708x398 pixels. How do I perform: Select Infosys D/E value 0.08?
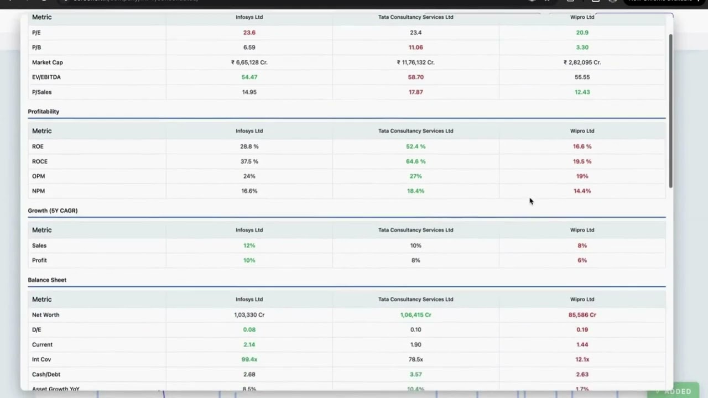(x=249, y=330)
